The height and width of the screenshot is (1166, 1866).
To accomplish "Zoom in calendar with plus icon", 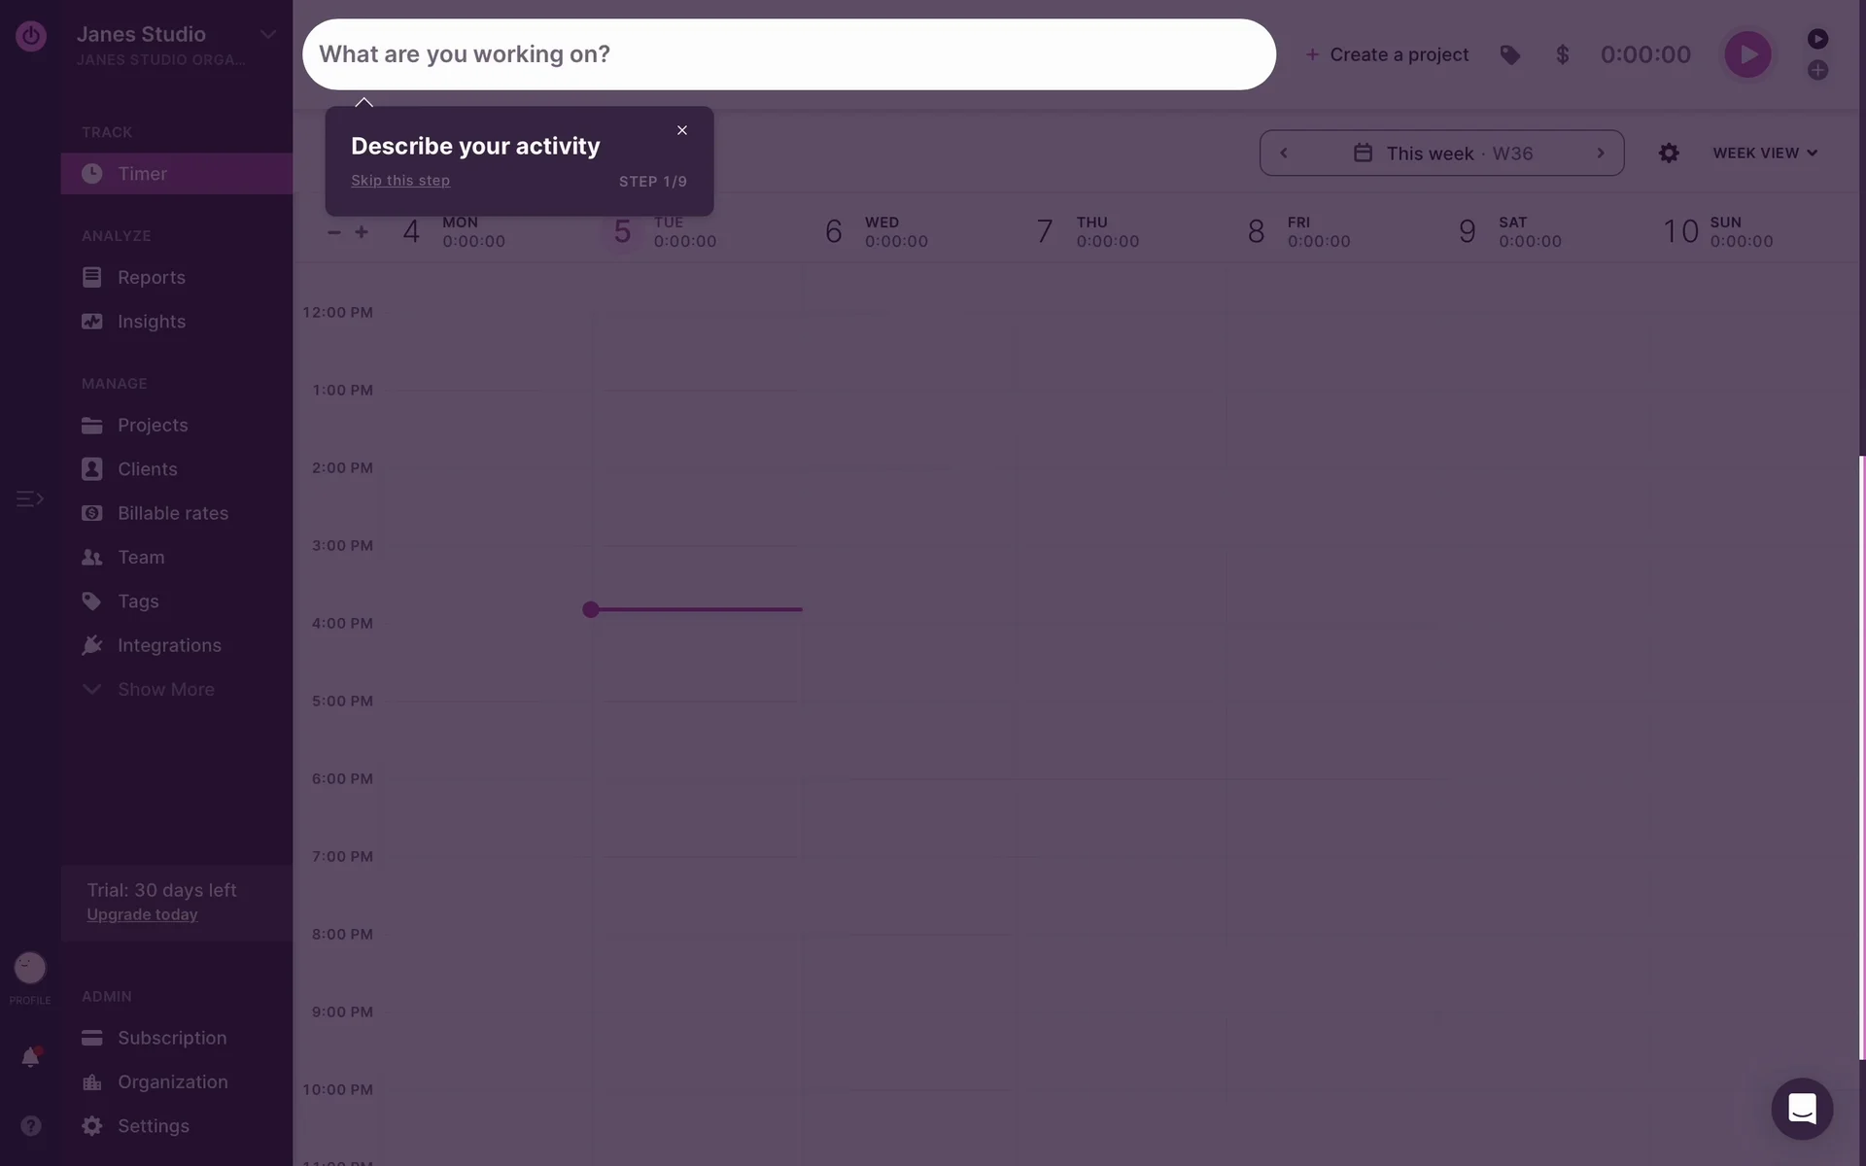I will pos(362,232).
